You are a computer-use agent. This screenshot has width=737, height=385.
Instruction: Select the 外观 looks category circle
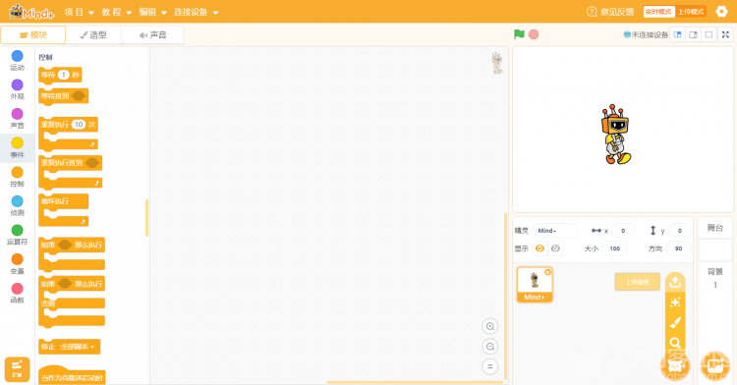18,85
